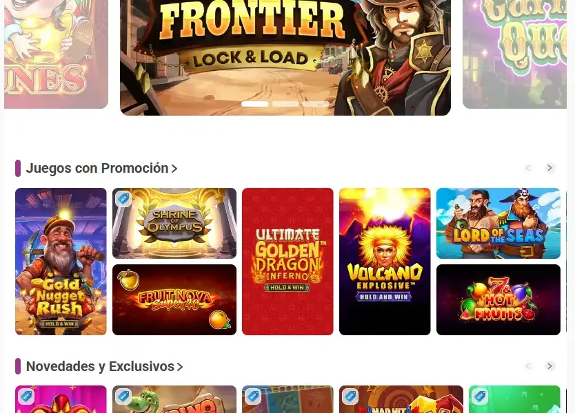
Task: Open the Frontier Lock & Load banner
Action: (285, 58)
